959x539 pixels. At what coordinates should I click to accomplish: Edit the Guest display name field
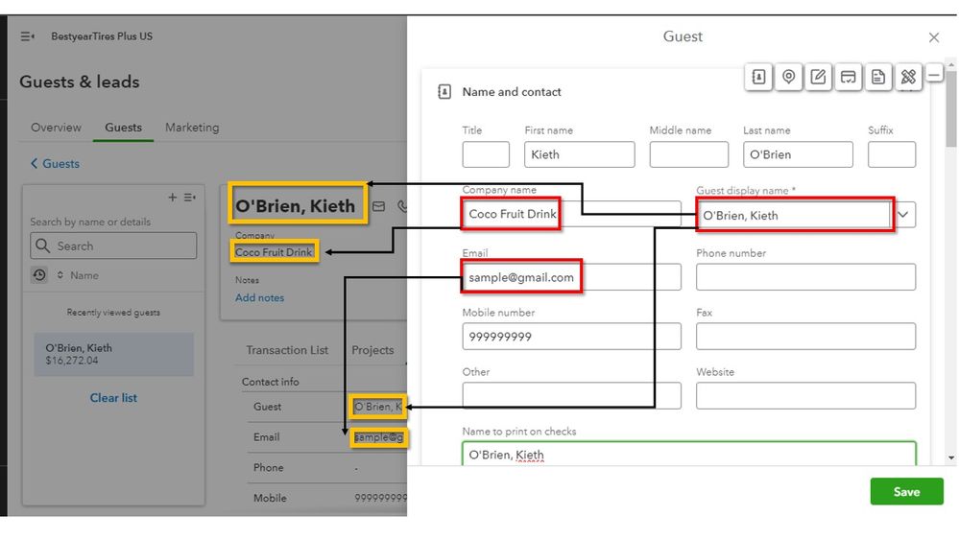click(x=794, y=215)
